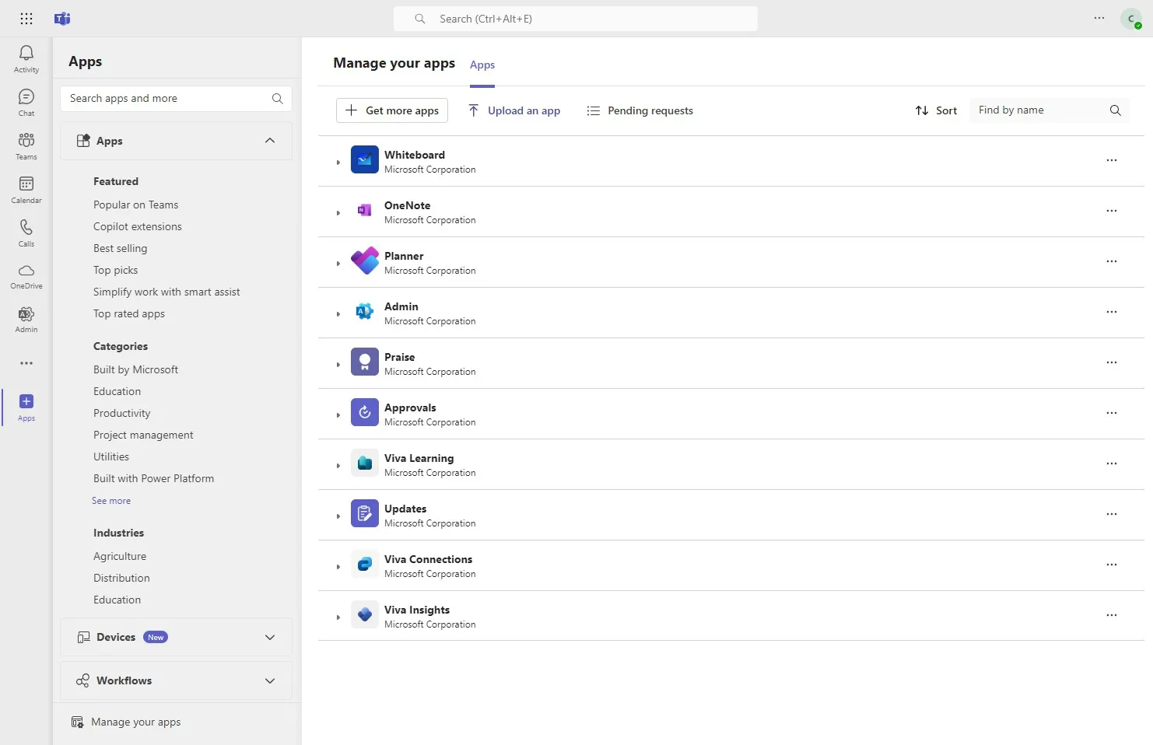
Task: Expand the Approvals row details
Action: click(338, 415)
